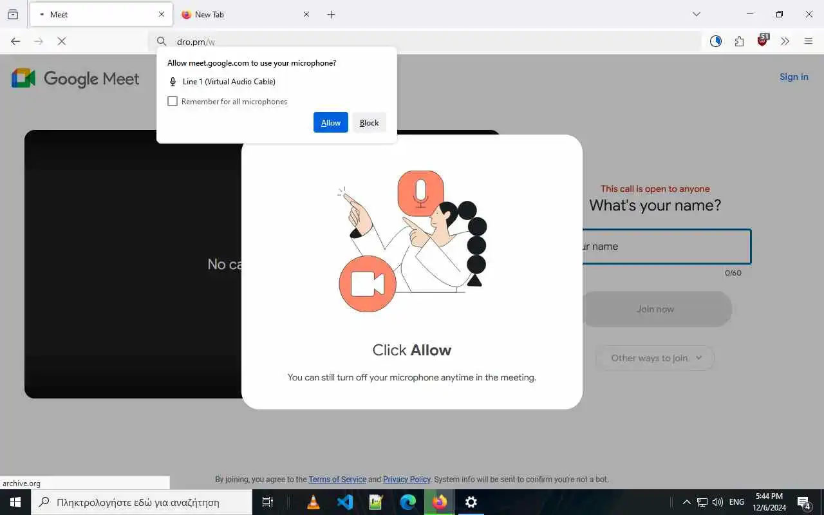
Task: Check 'Remember for all microphones' box
Action: coord(173,101)
